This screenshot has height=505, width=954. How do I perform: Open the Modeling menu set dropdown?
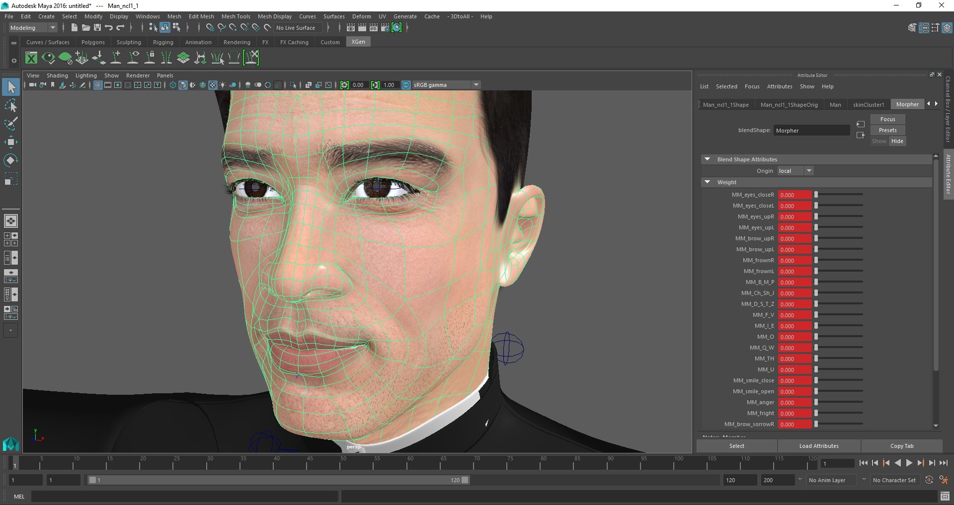pos(33,28)
